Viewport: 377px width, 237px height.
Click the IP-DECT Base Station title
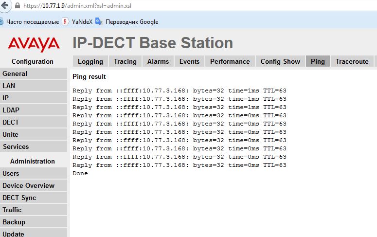coord(153,43)
